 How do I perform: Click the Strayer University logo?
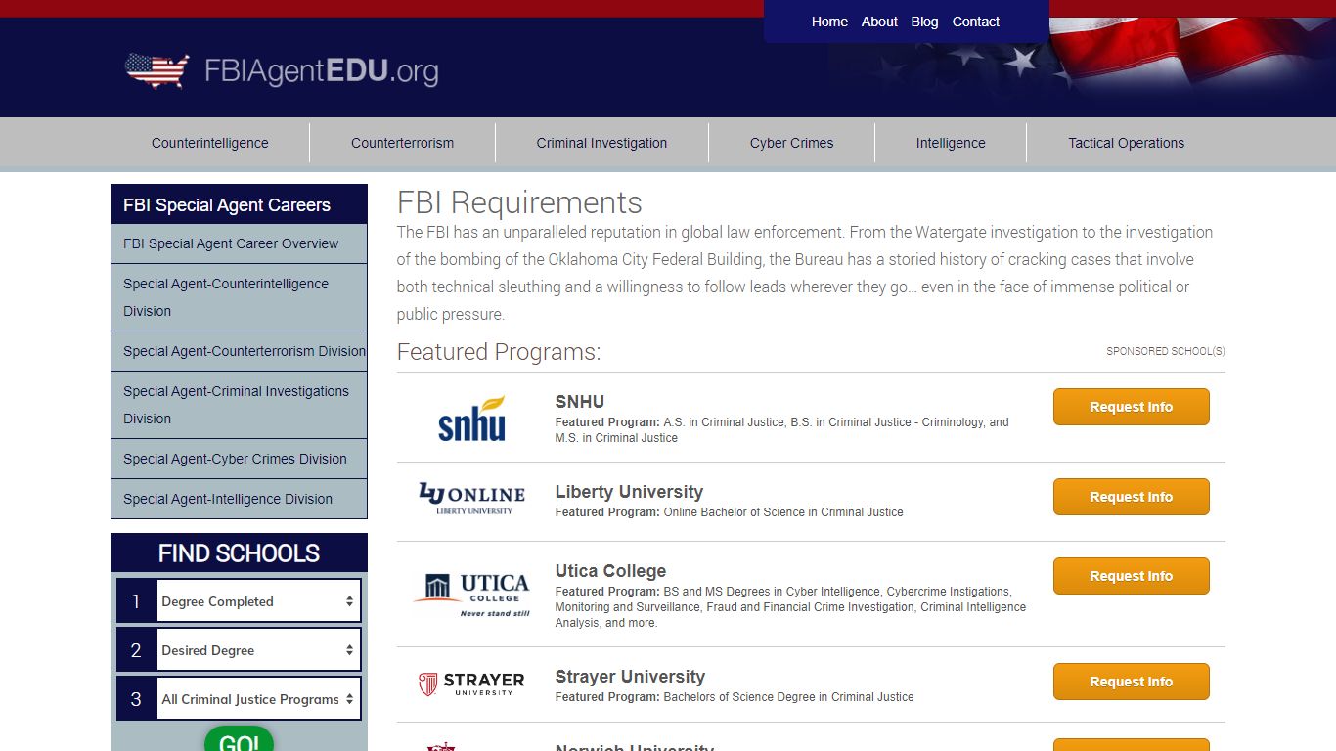(x=471, y=684)
